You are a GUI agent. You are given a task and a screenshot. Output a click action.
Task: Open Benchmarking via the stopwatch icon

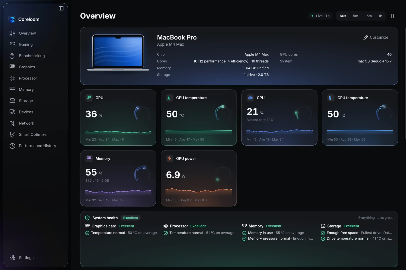[x=12, y=56]
